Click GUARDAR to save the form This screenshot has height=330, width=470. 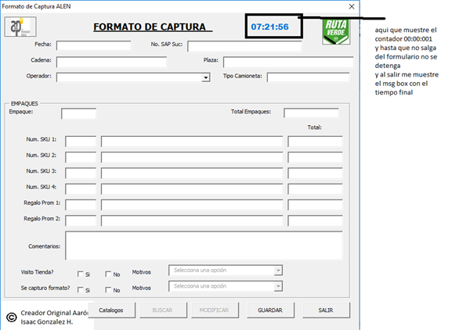click(270, 310)
